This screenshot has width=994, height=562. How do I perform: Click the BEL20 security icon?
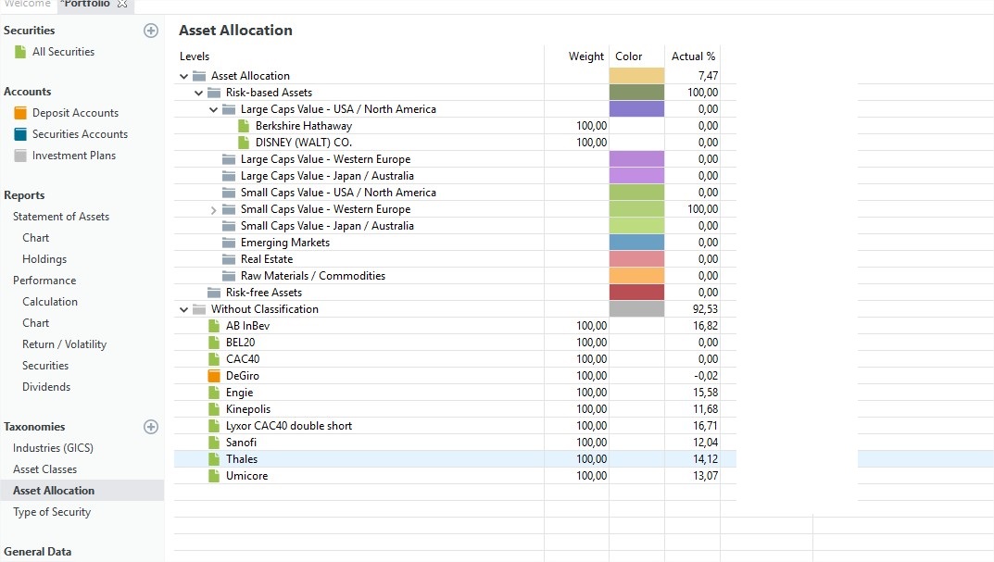pyautogui.click(x=214, y=343)
